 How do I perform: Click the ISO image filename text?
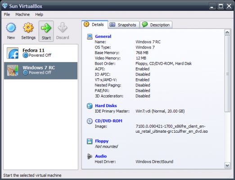click(172, 129)
